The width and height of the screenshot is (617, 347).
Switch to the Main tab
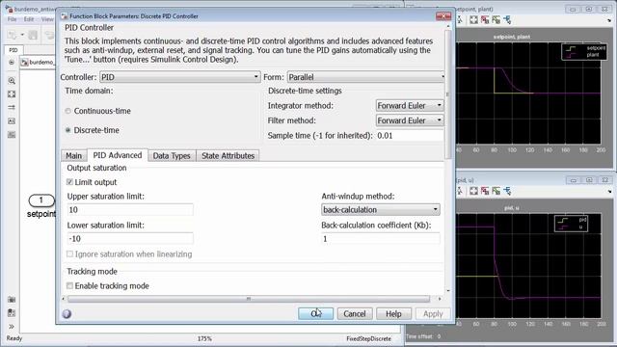point(73,156)
